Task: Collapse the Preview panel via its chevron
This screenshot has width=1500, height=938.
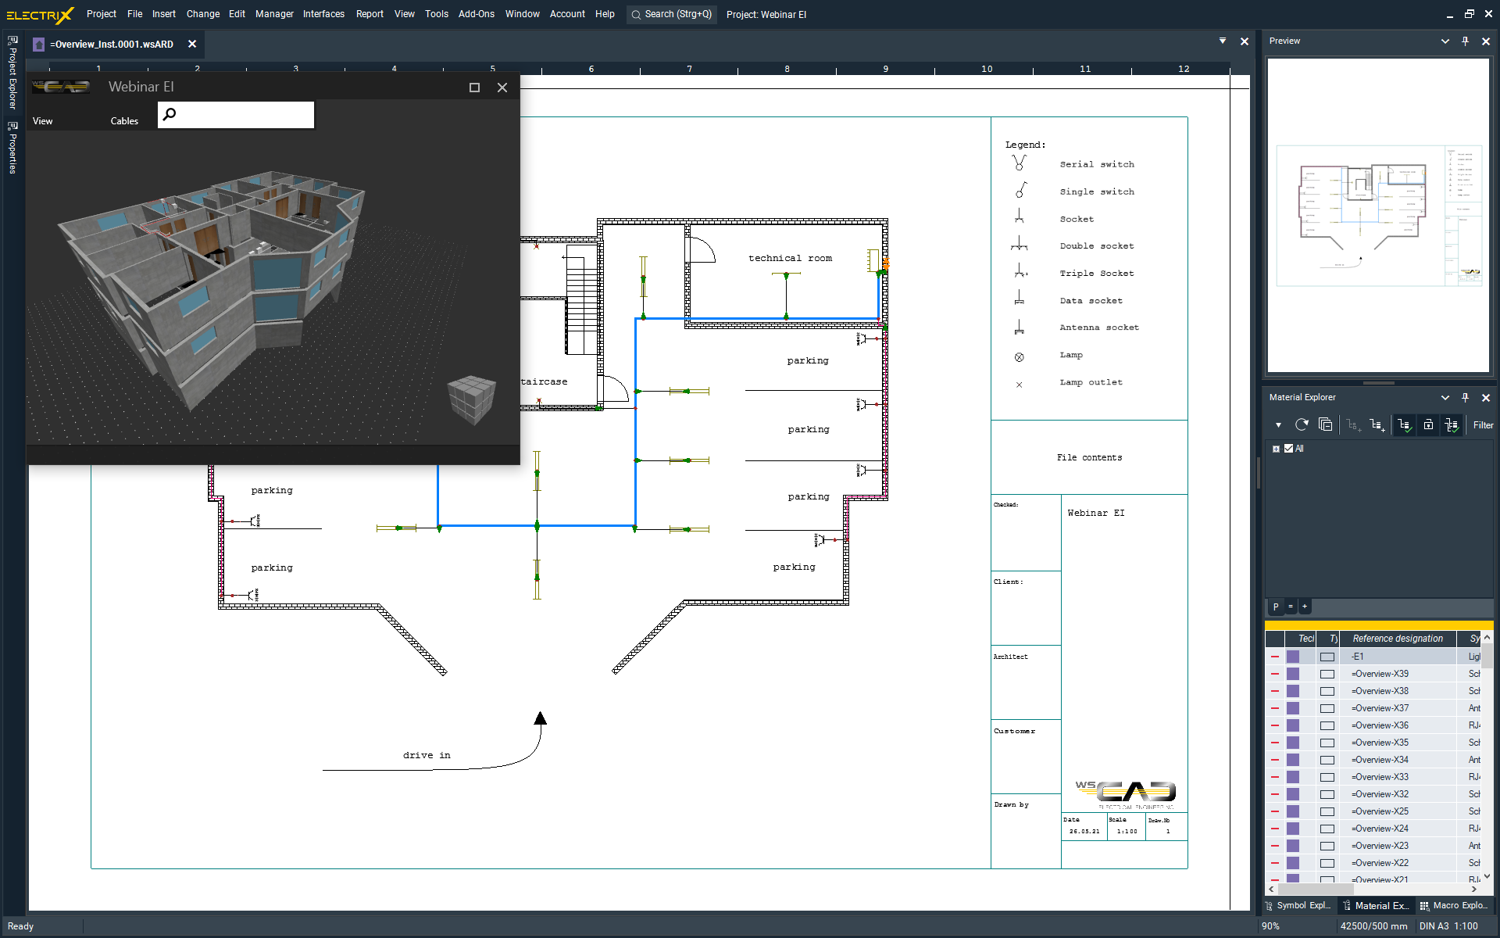Action: point(1445,41)
